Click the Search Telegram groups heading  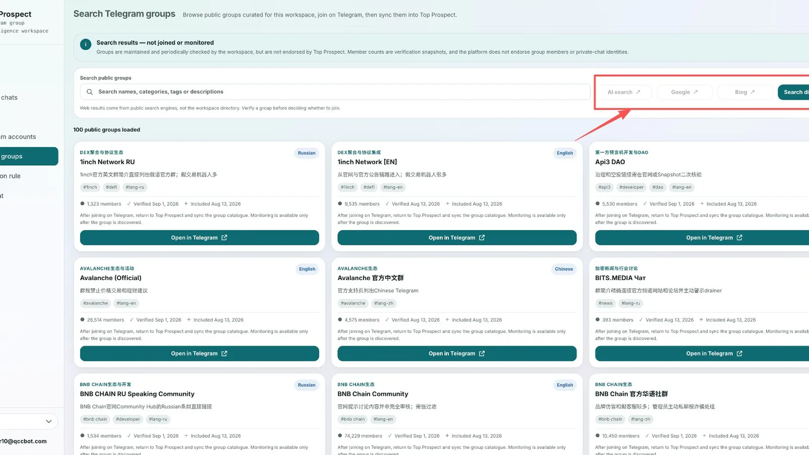[x=124, y=14]
